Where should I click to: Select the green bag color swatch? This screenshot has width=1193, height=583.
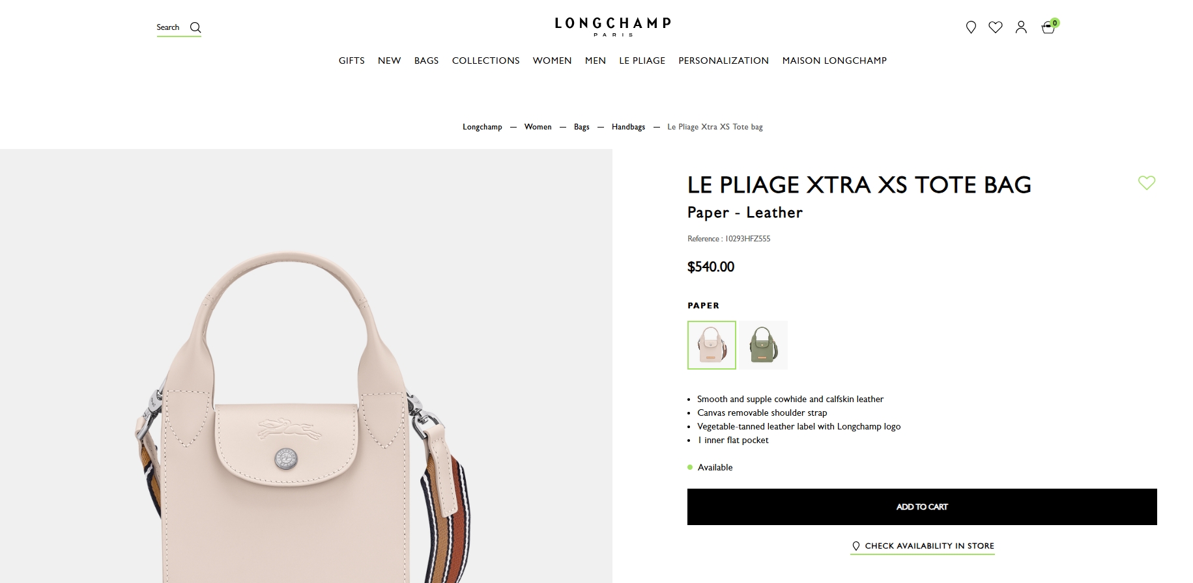coord(764,345)
